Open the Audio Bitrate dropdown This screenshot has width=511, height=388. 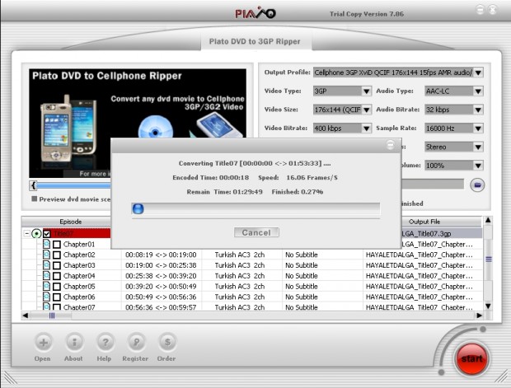(478, 110)
